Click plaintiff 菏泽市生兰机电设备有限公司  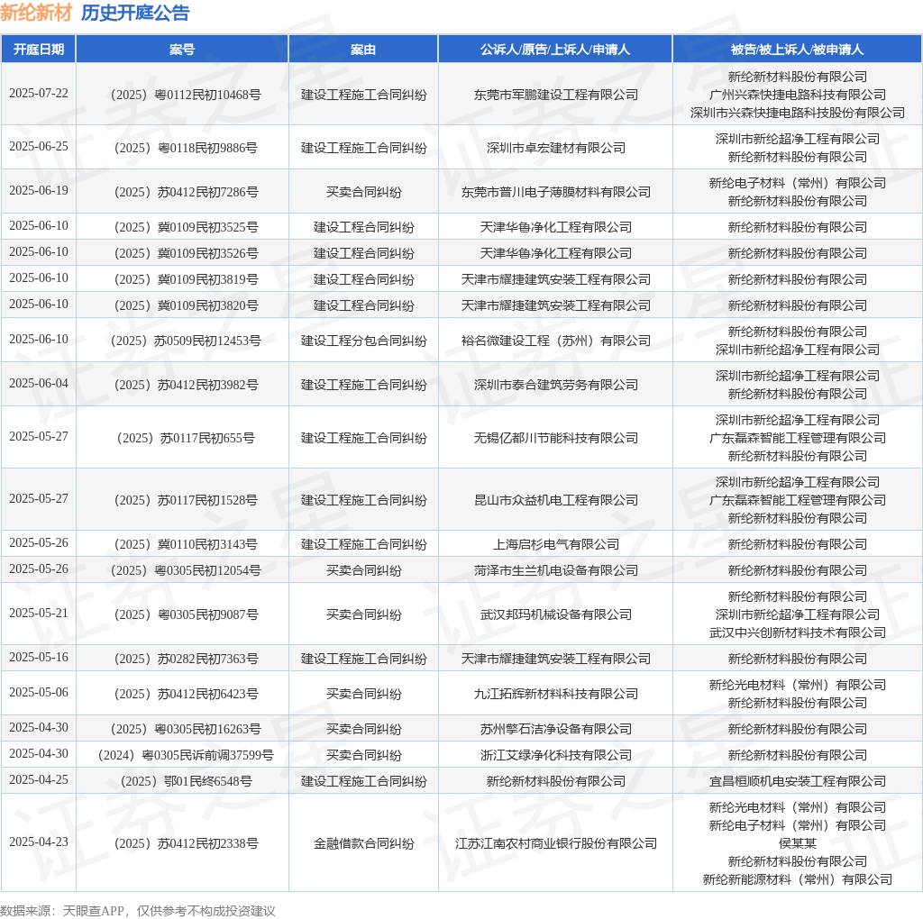coord(555,570)
